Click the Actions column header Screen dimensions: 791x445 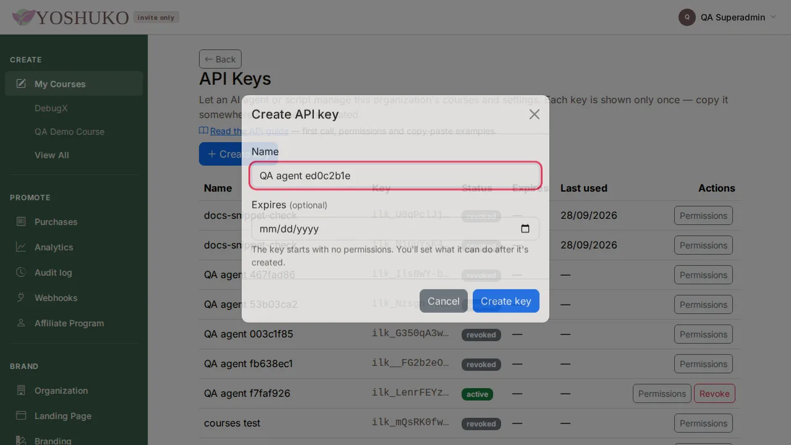717,188
